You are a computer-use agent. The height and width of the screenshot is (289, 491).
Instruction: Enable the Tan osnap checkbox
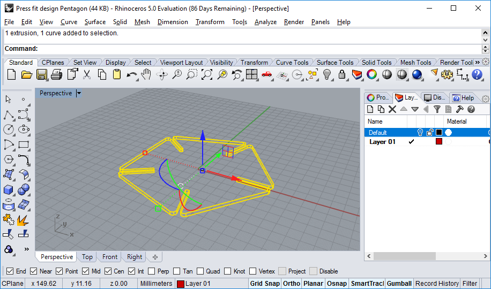(176, 271)
